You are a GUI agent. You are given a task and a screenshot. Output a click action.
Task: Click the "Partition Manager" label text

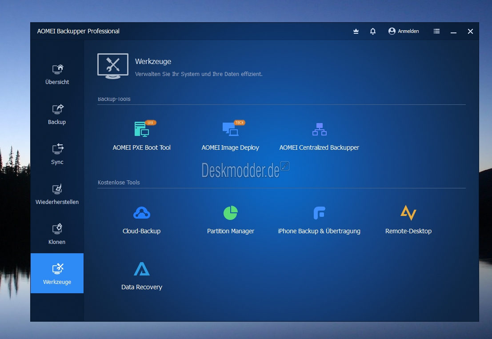231,231
